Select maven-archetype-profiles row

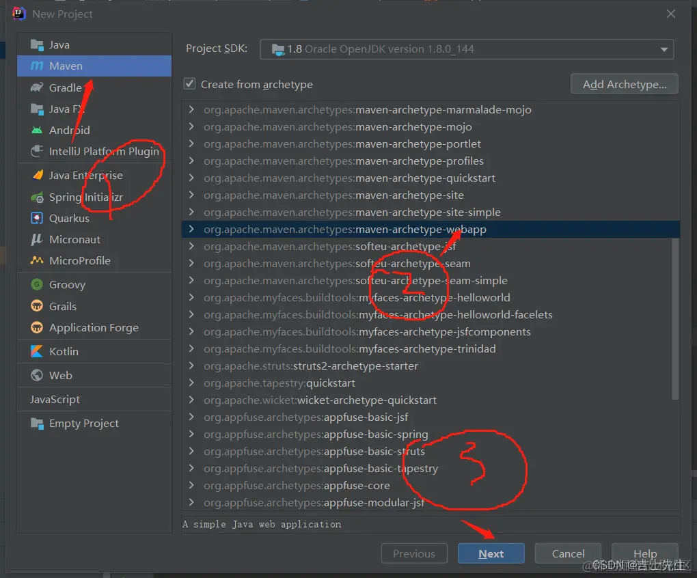[x=430, y=161]
